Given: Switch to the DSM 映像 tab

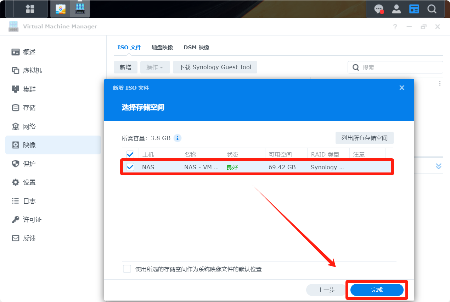Looking at the screenshot, I should (196, 47).
